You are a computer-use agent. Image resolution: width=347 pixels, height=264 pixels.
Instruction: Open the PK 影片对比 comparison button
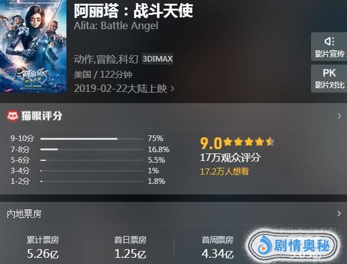329,79
